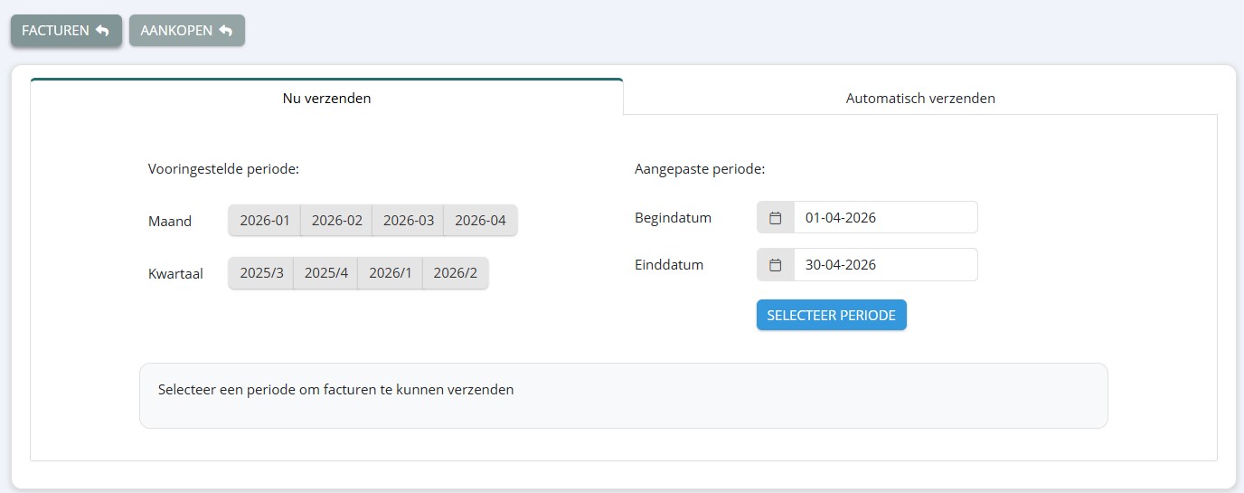Click the 'Einddatum' label
Image resolution: width=1244 pixels, height=493 pixels.
pyautogui.click(x=669, y=265)
